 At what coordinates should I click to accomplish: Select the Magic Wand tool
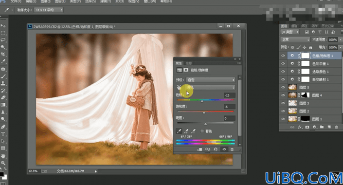(x=3, y=47)
